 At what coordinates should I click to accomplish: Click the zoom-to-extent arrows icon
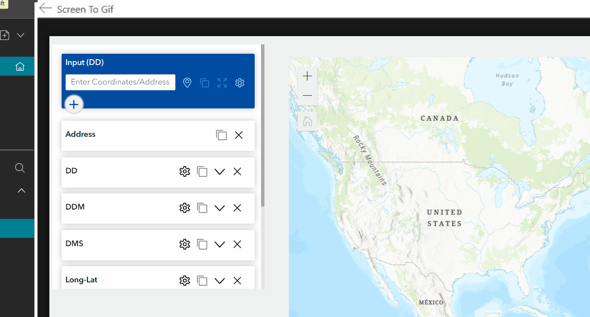click(222, 83)
